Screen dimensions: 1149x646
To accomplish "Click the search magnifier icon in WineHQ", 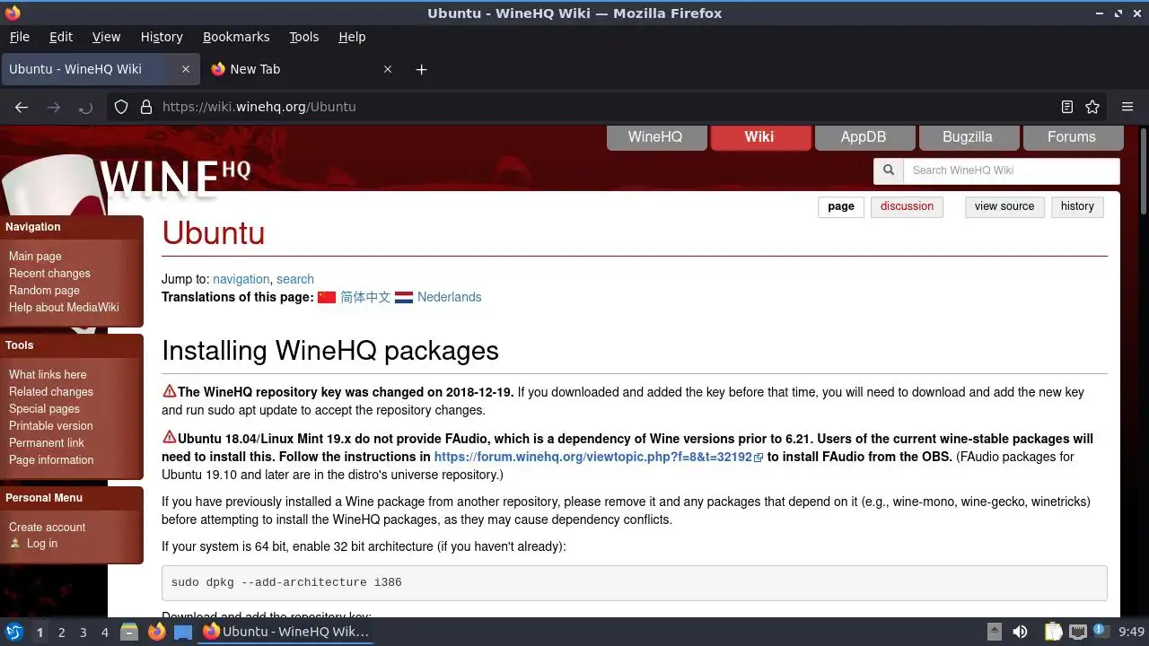I will coord(889,170).
